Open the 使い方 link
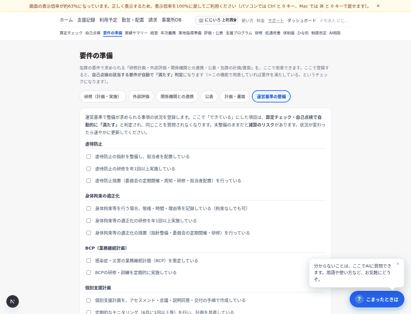Screen dimensions: 411x314 [x=247, y=20]
